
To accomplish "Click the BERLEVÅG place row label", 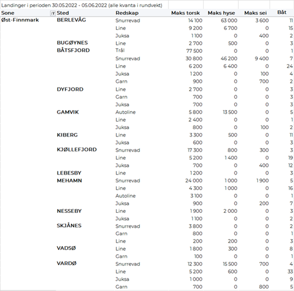I will click(71, 20).
